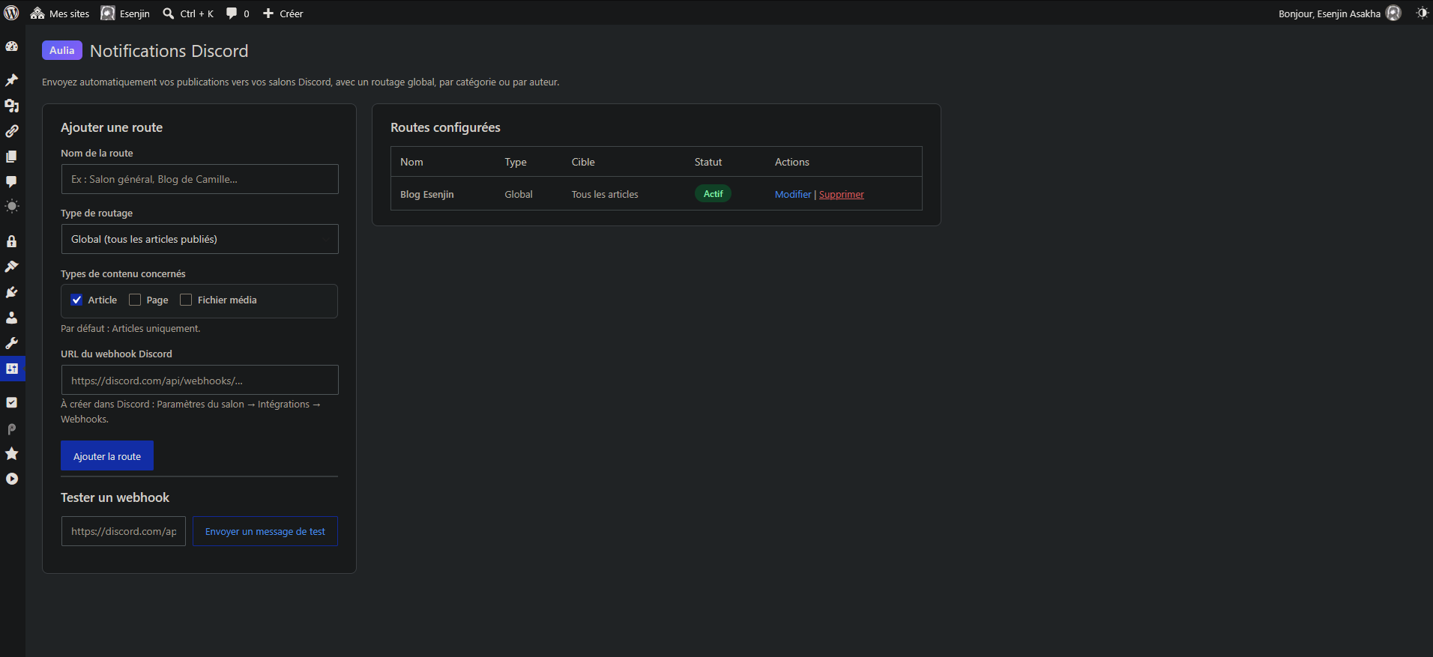The image size is (1433, 657).
Task: Click Supprimer for the Blog Esenjin route
Action: [x=842, y=194]
